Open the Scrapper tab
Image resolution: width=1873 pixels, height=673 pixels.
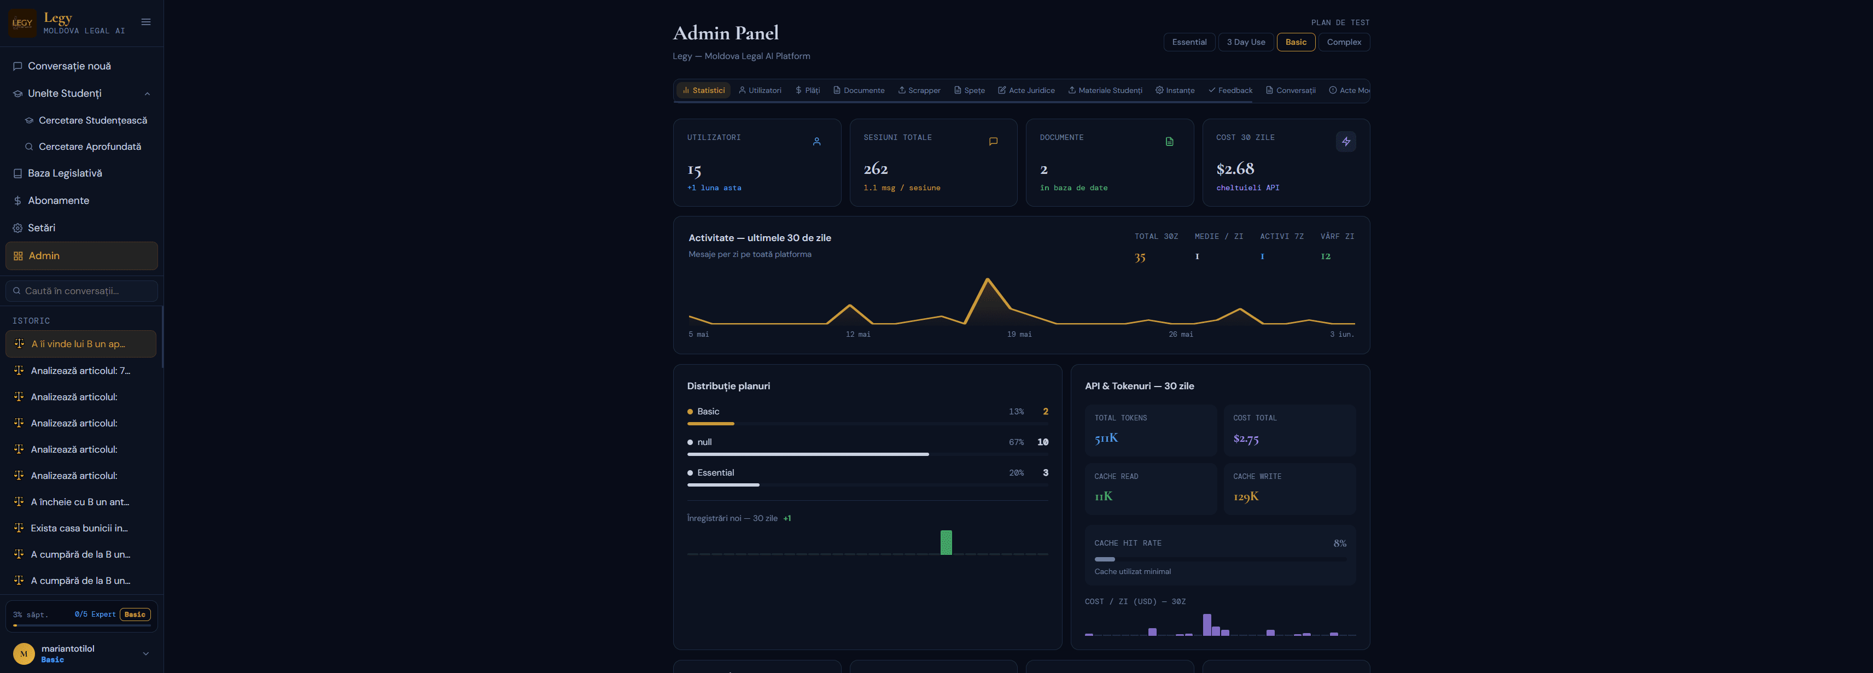tap(919, 90)
